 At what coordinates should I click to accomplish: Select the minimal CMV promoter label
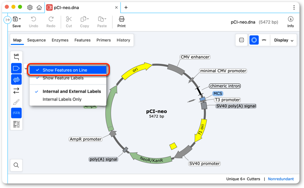(223, 71)
